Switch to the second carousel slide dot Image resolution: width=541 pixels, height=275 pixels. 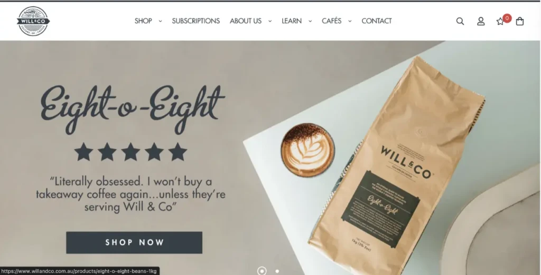[277, 271]
